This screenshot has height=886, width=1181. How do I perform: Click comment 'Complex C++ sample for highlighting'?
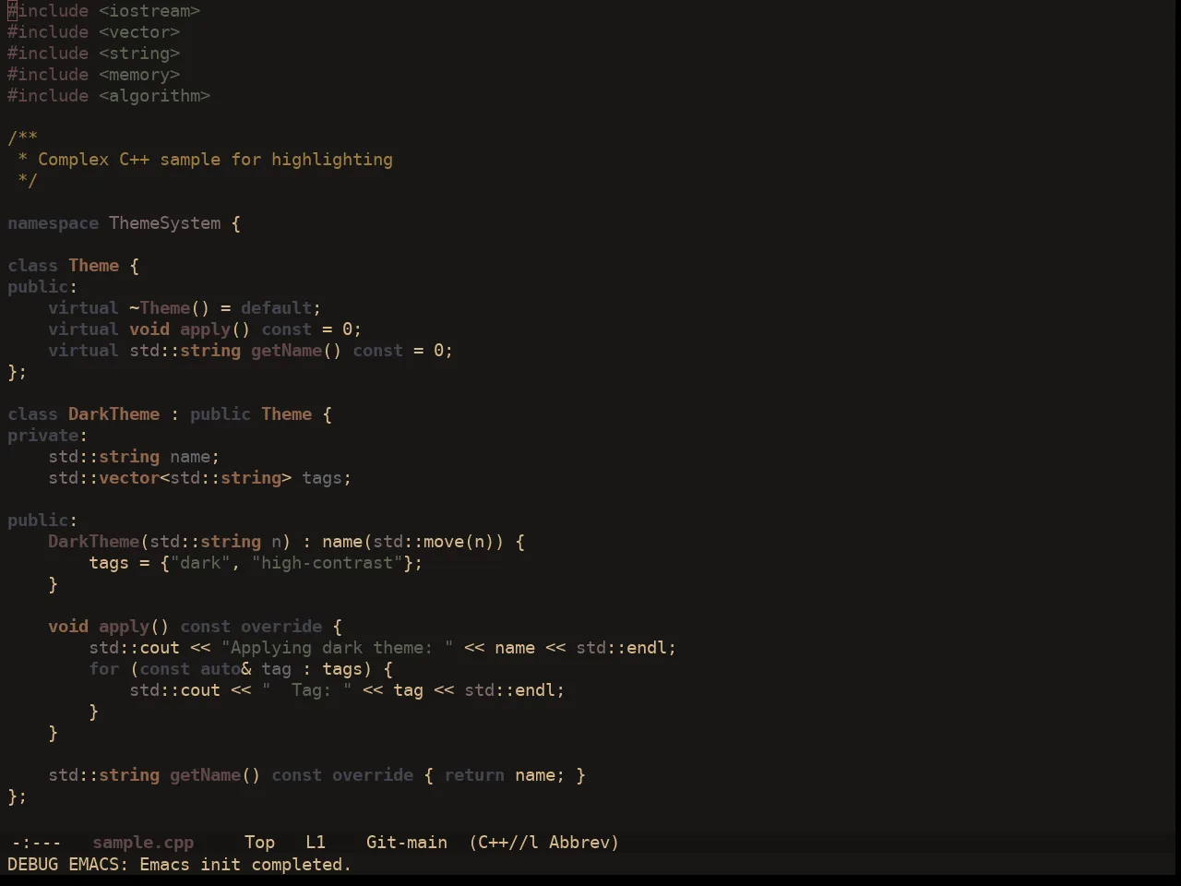215,160
